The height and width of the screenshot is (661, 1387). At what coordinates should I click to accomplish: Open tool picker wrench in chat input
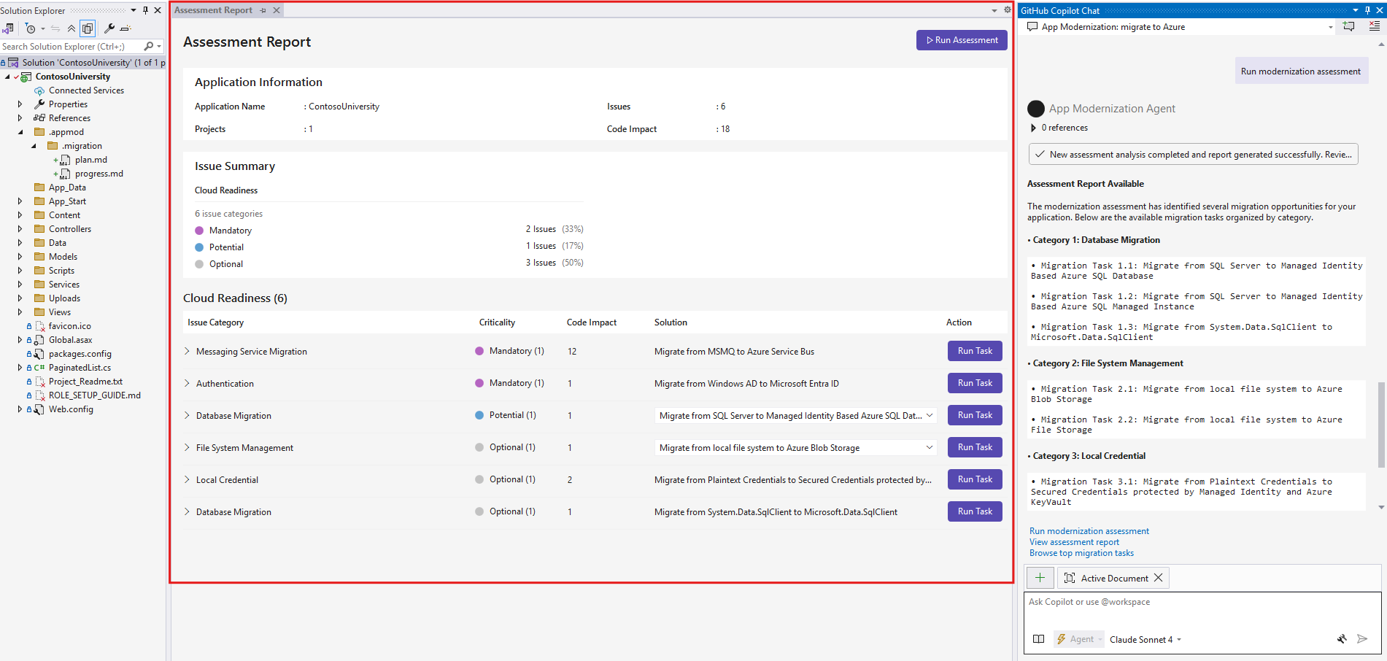(x=1342, y=639)
